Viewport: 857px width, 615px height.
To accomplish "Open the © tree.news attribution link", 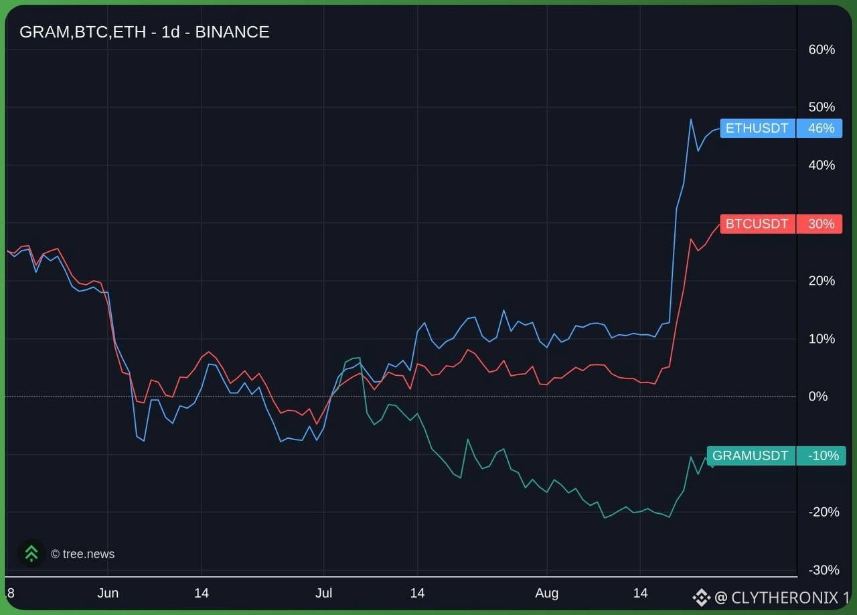I will (82, 554).
